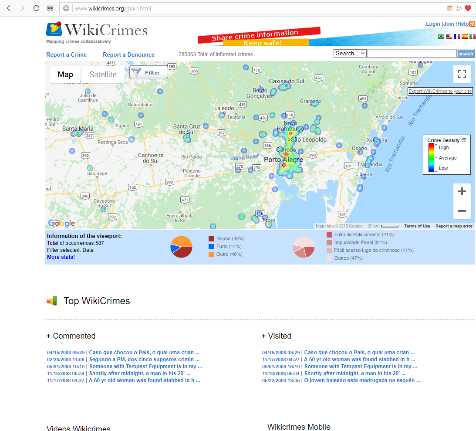476x431 pixels.
Task: Click Report a map error
Action: tap(454, 226)
